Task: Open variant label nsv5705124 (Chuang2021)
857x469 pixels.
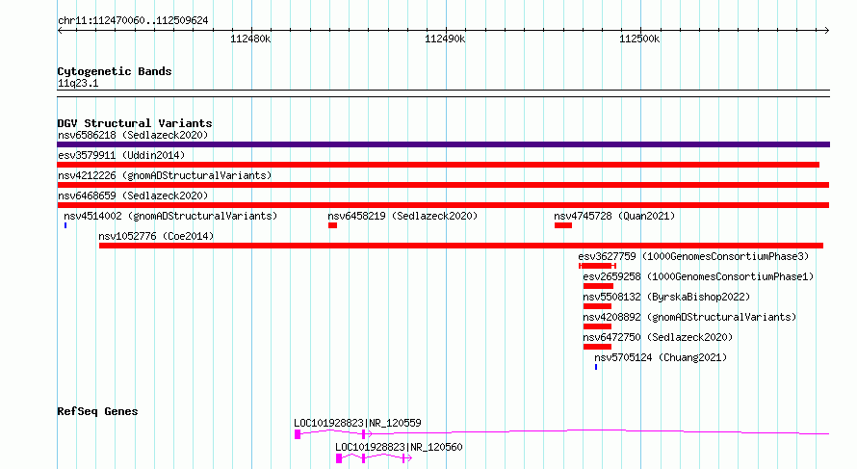Action: point(661,357)
